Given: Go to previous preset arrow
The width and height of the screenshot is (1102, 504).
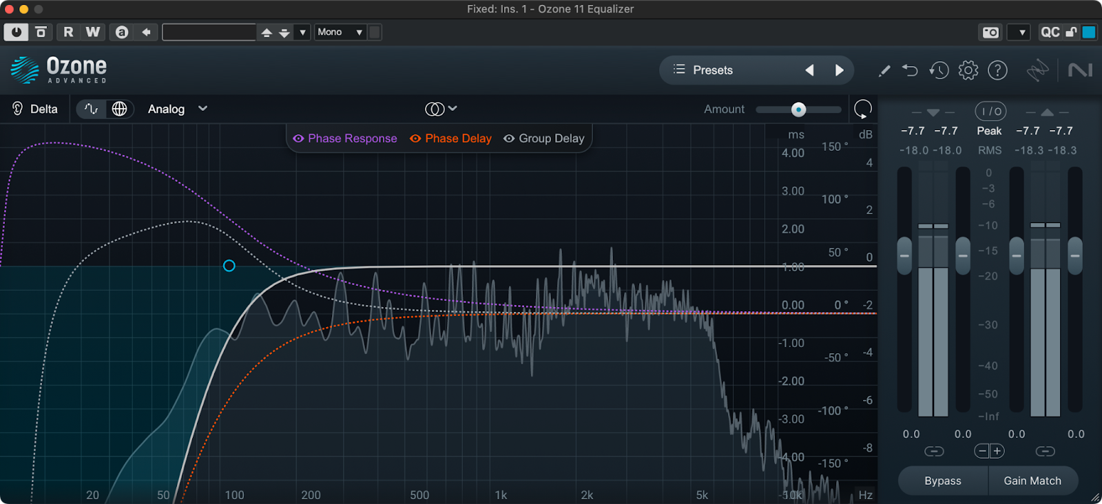Looking at the screenshot, I should (810, 70).
